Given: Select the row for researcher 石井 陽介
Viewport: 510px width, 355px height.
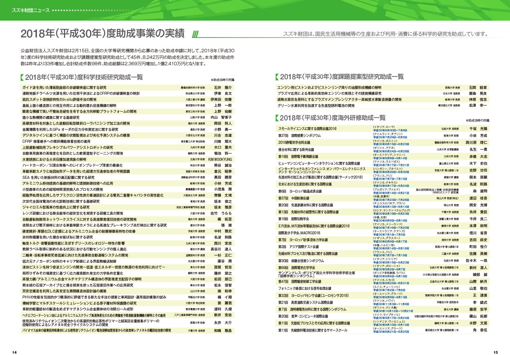Looking at the screenshot, I should [x=223, y=88].
